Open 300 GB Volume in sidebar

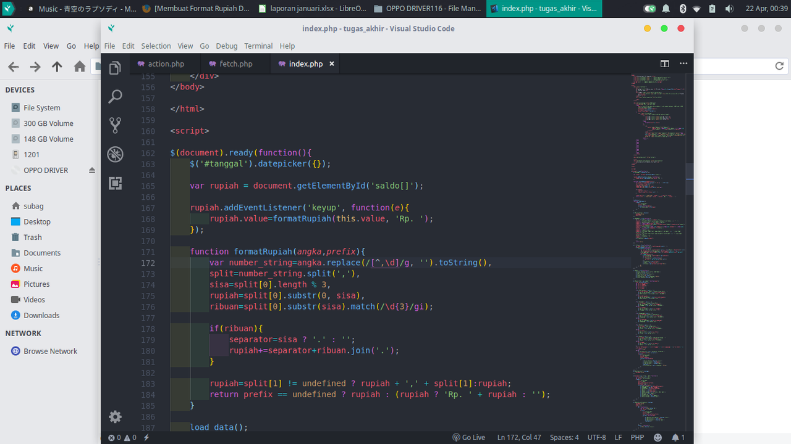pyautogui.click(x=48, y=123)
